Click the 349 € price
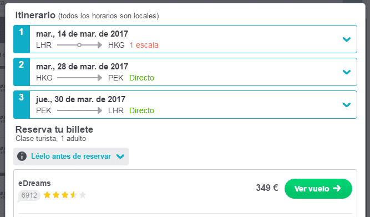This screenshot has height=217, width=370. pos(267,188)
